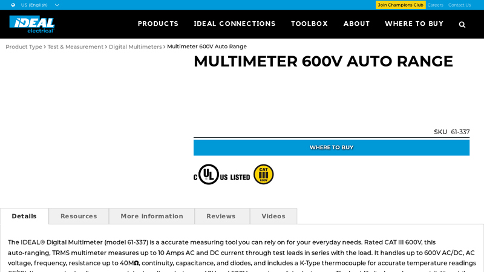Switch to the Videos tab
Screen dimensions: 484x272
(x=273, y=216)
